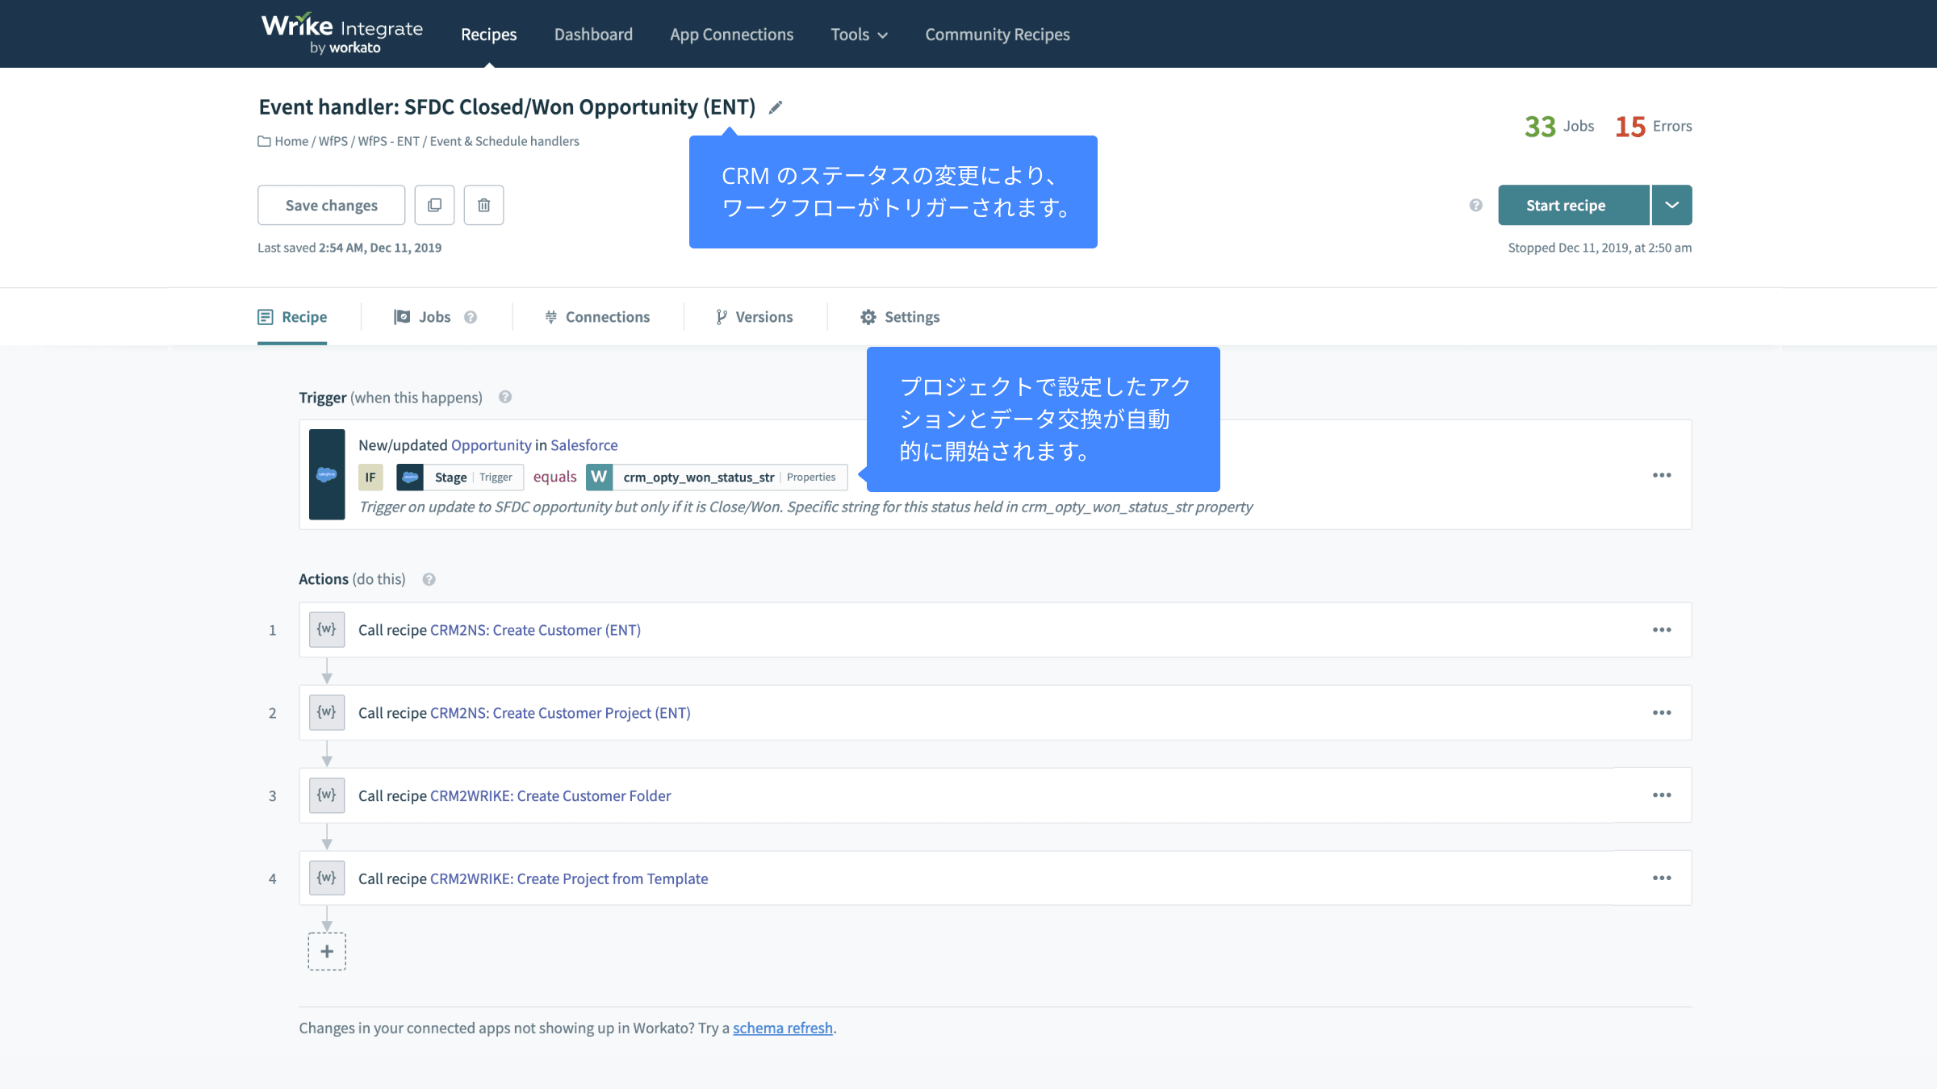
Task: Click the trigger description comment text
Action: point(805,507)
